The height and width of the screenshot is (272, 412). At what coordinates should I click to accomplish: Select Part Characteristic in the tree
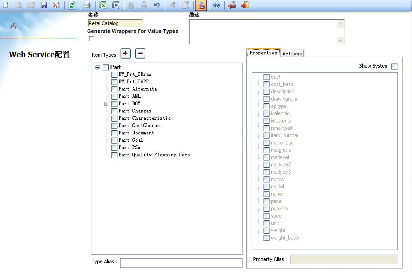(144, 118)
